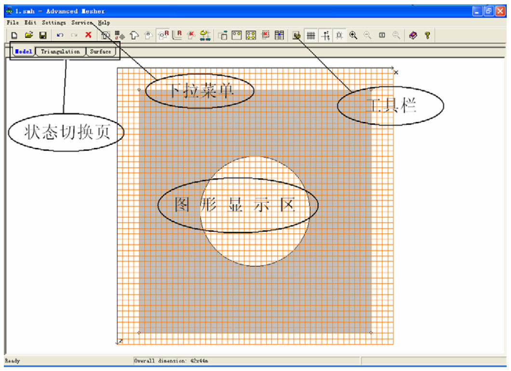Image resolution: width=511 pixels, height=371 pixels.
Task: Open the File menu
Action: [13, 23]
